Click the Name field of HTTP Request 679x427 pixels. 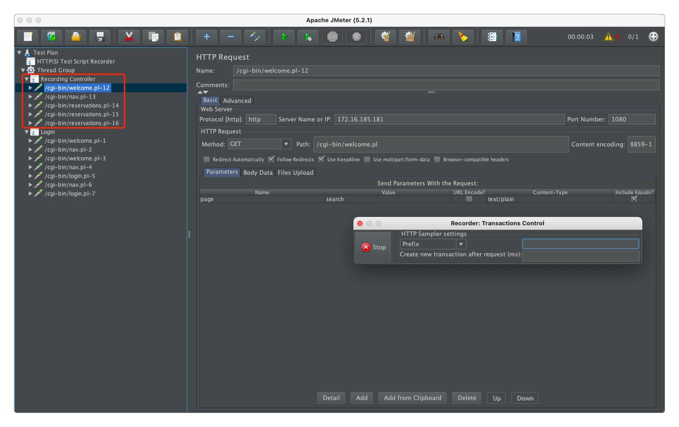click(446, 70)
